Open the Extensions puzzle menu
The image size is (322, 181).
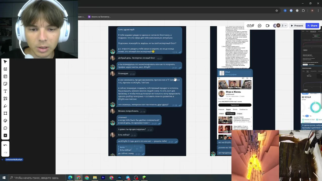303,11
